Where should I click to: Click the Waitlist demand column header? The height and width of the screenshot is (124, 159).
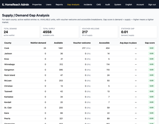[38, 43]
